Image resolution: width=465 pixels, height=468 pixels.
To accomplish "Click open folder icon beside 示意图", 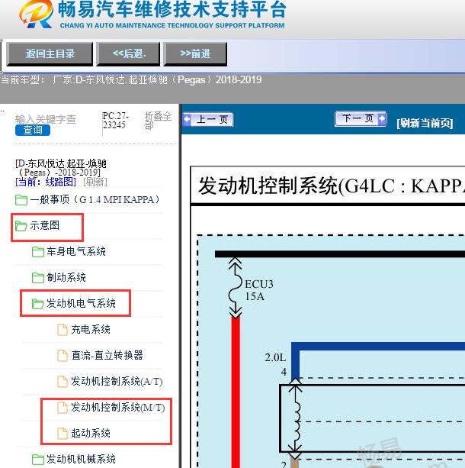I will click(x=21, y=226).
